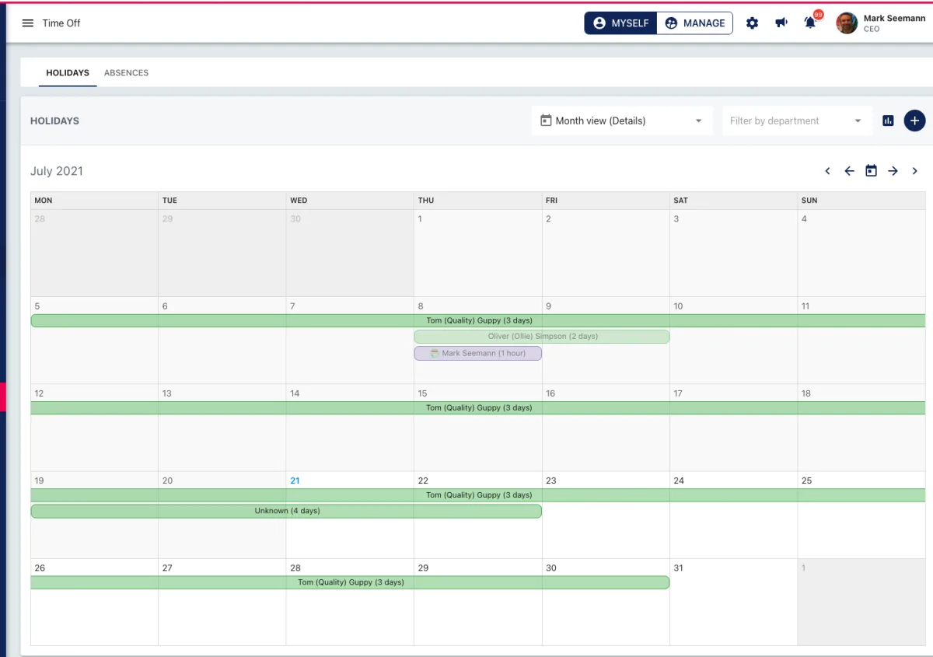This screenshot has height=657, width=933.
Task: Select July 1 day cell
Action: pos(477,253)
